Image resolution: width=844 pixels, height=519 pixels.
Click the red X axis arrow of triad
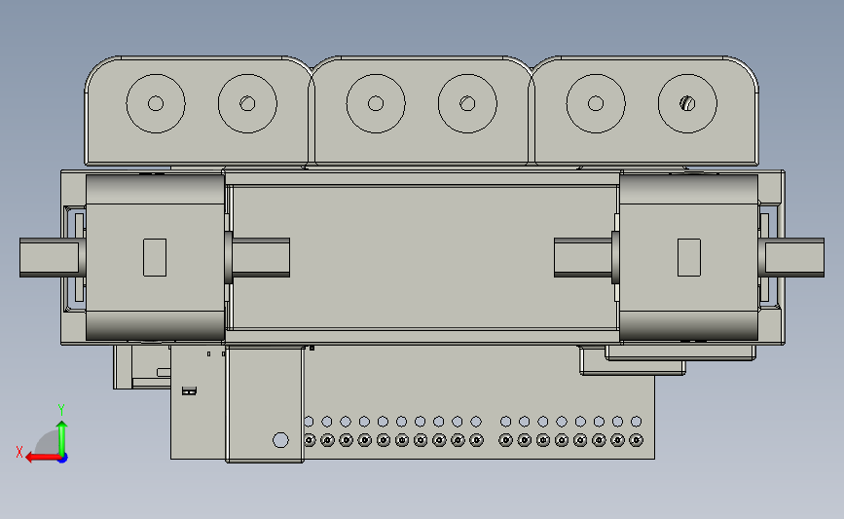[42, 458]
